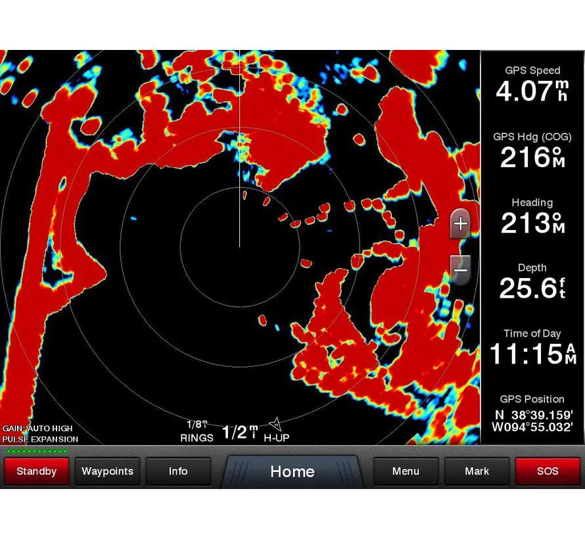Viewport: 585px width, 539px height.
Task: Tap the H-UP orientation label
Action: click(277, 438)
